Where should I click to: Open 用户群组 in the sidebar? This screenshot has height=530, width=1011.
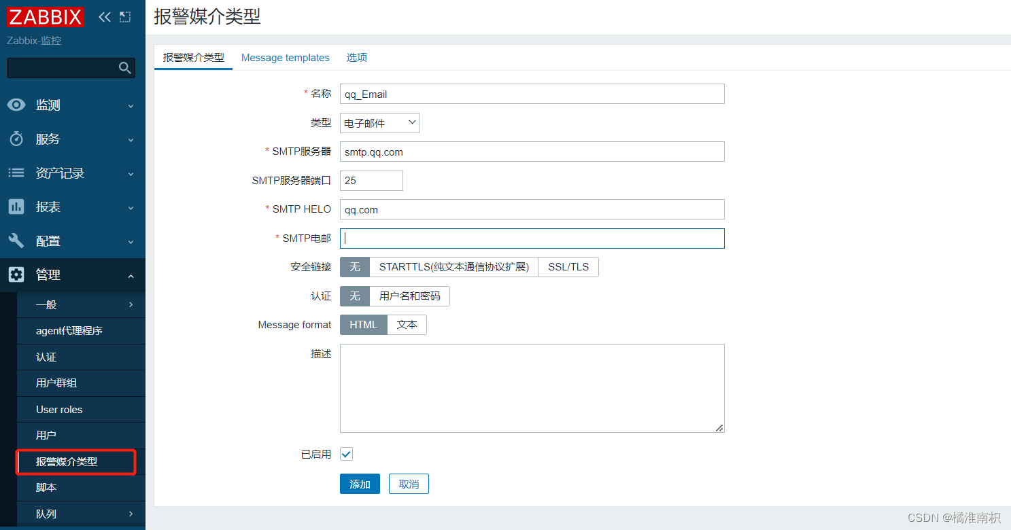coord(81,383)
